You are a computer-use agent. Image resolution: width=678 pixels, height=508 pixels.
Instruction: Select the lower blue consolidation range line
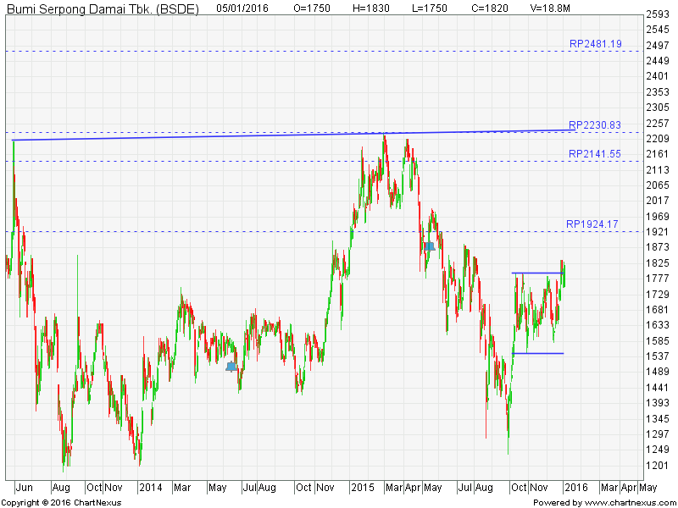(537, 353)
